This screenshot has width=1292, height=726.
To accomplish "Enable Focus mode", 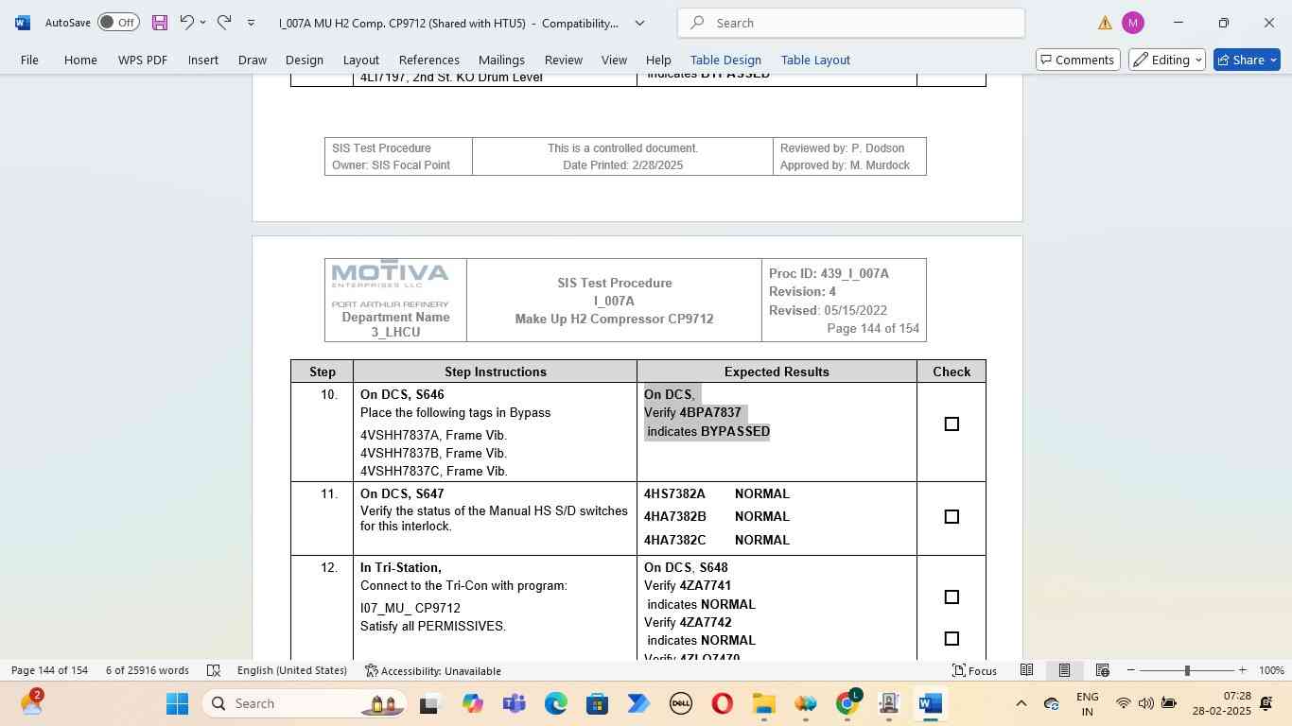I will pyautogui.click(x=974, y=670).
